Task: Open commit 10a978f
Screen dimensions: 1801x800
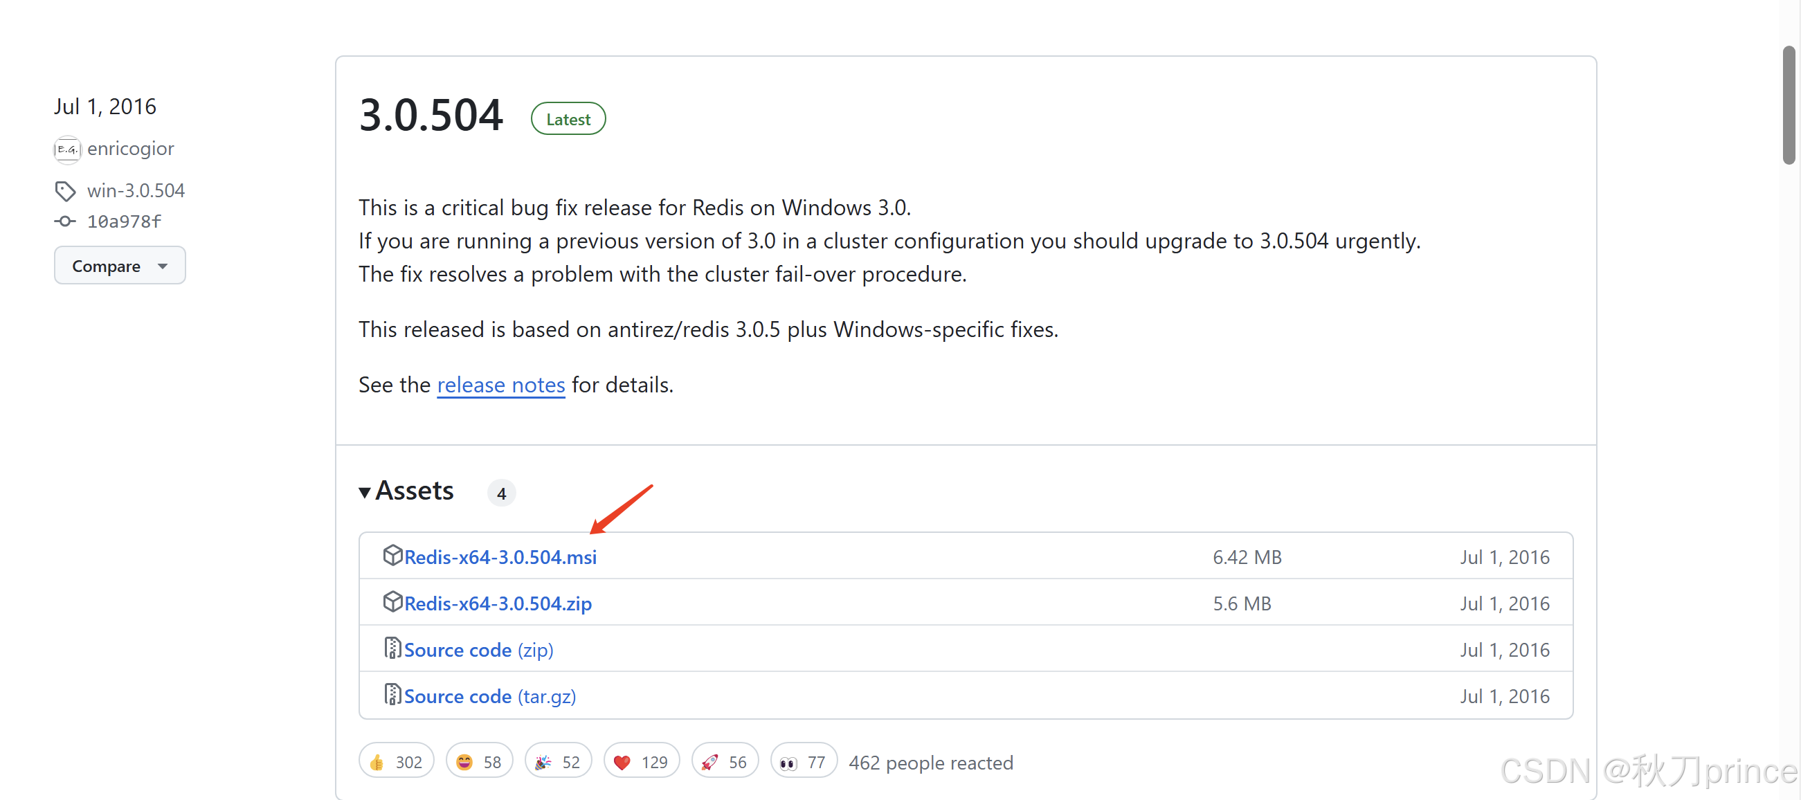Action: (x=125, y=221)
